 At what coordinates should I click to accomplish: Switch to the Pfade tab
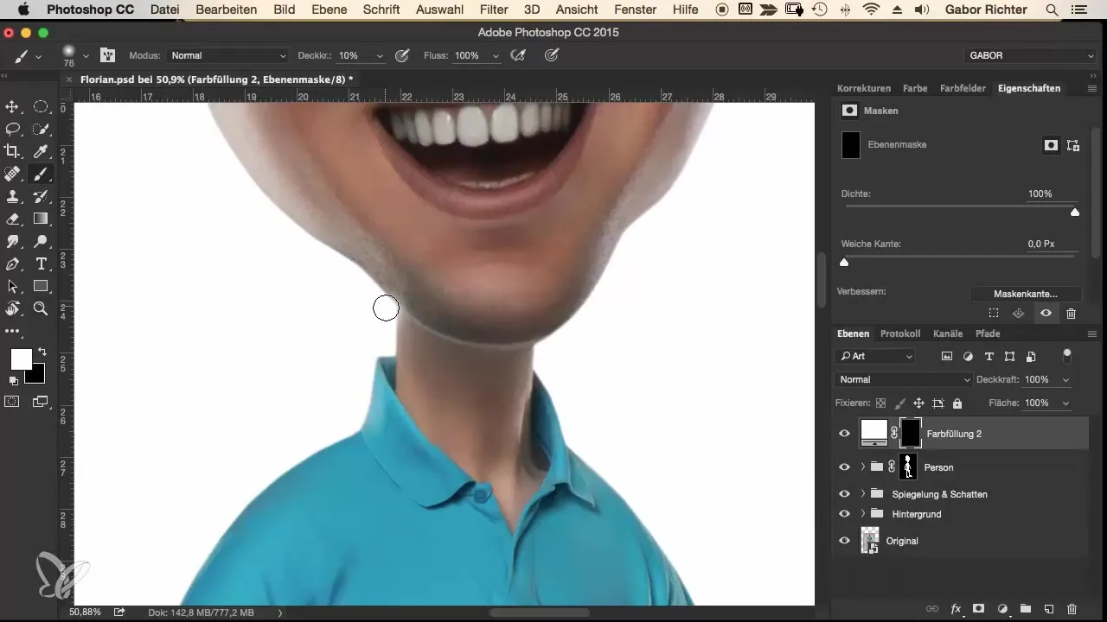coord(988,333)
